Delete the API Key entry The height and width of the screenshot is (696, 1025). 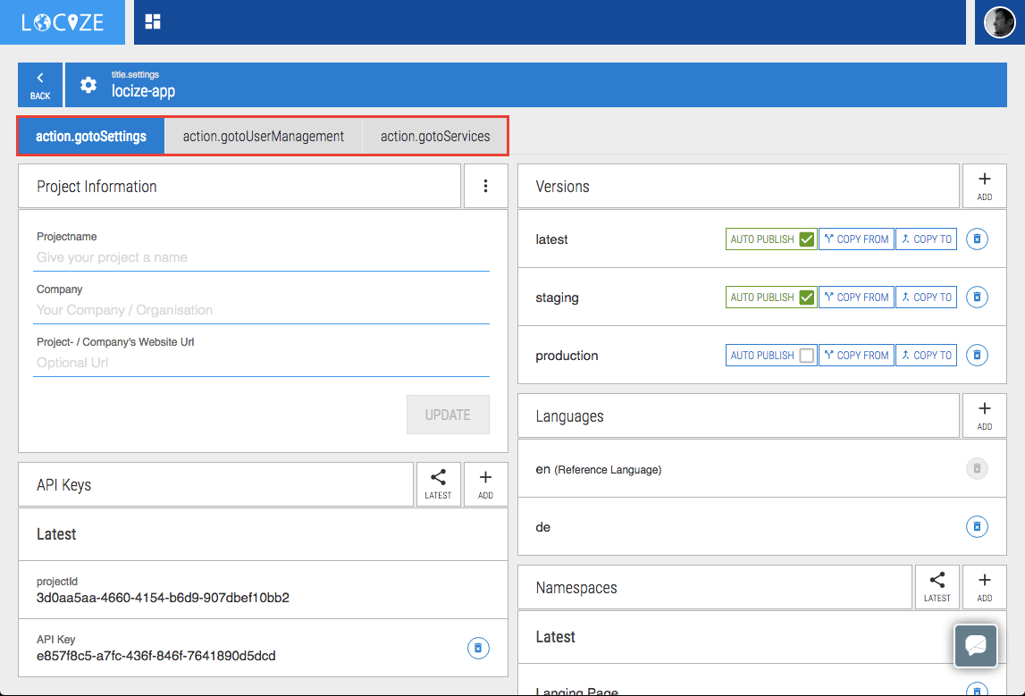478,648
